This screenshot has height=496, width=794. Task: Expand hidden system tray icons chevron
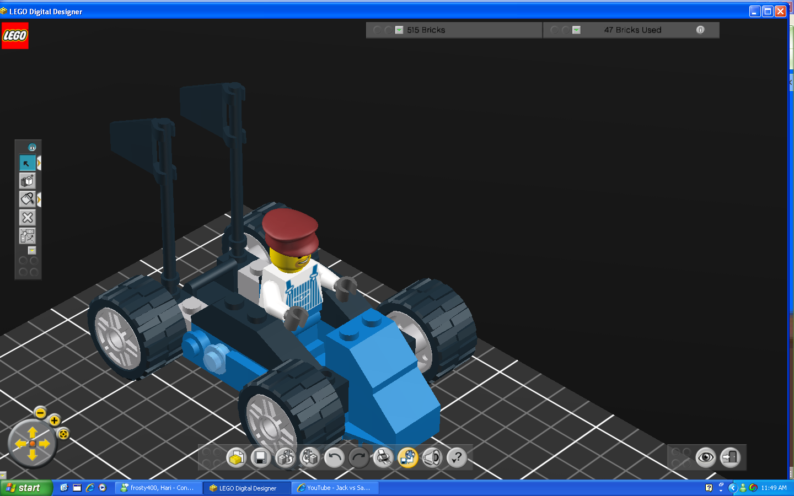point(732,488)
